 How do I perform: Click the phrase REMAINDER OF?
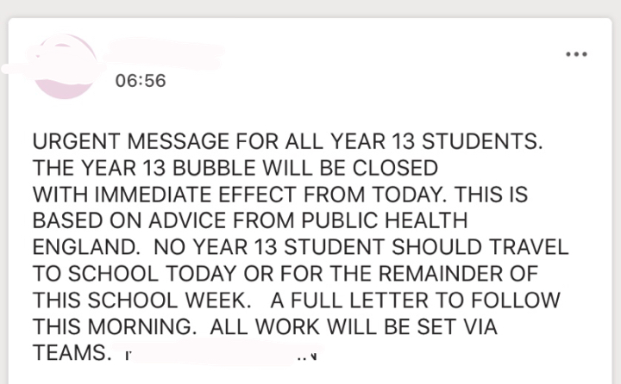[x=458, y=274]
